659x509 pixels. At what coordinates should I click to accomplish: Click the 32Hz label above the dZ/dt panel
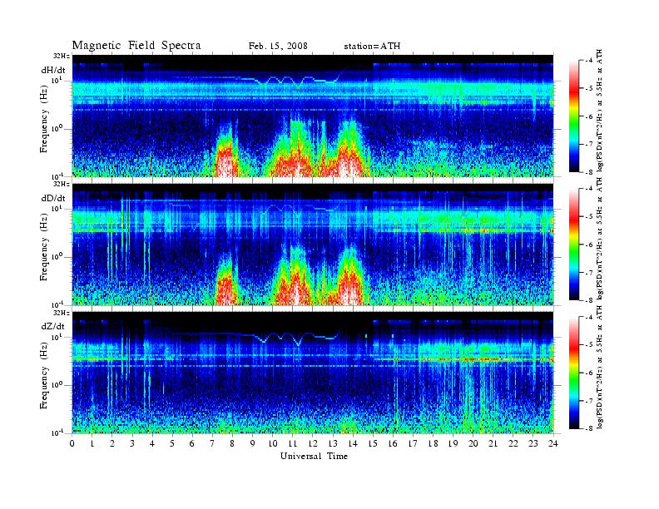point(62,313)
